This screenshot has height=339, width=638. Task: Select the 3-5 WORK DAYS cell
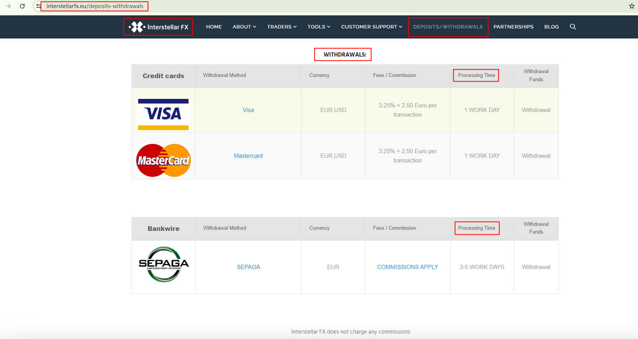pyautogui.click(x=482, y=267)
